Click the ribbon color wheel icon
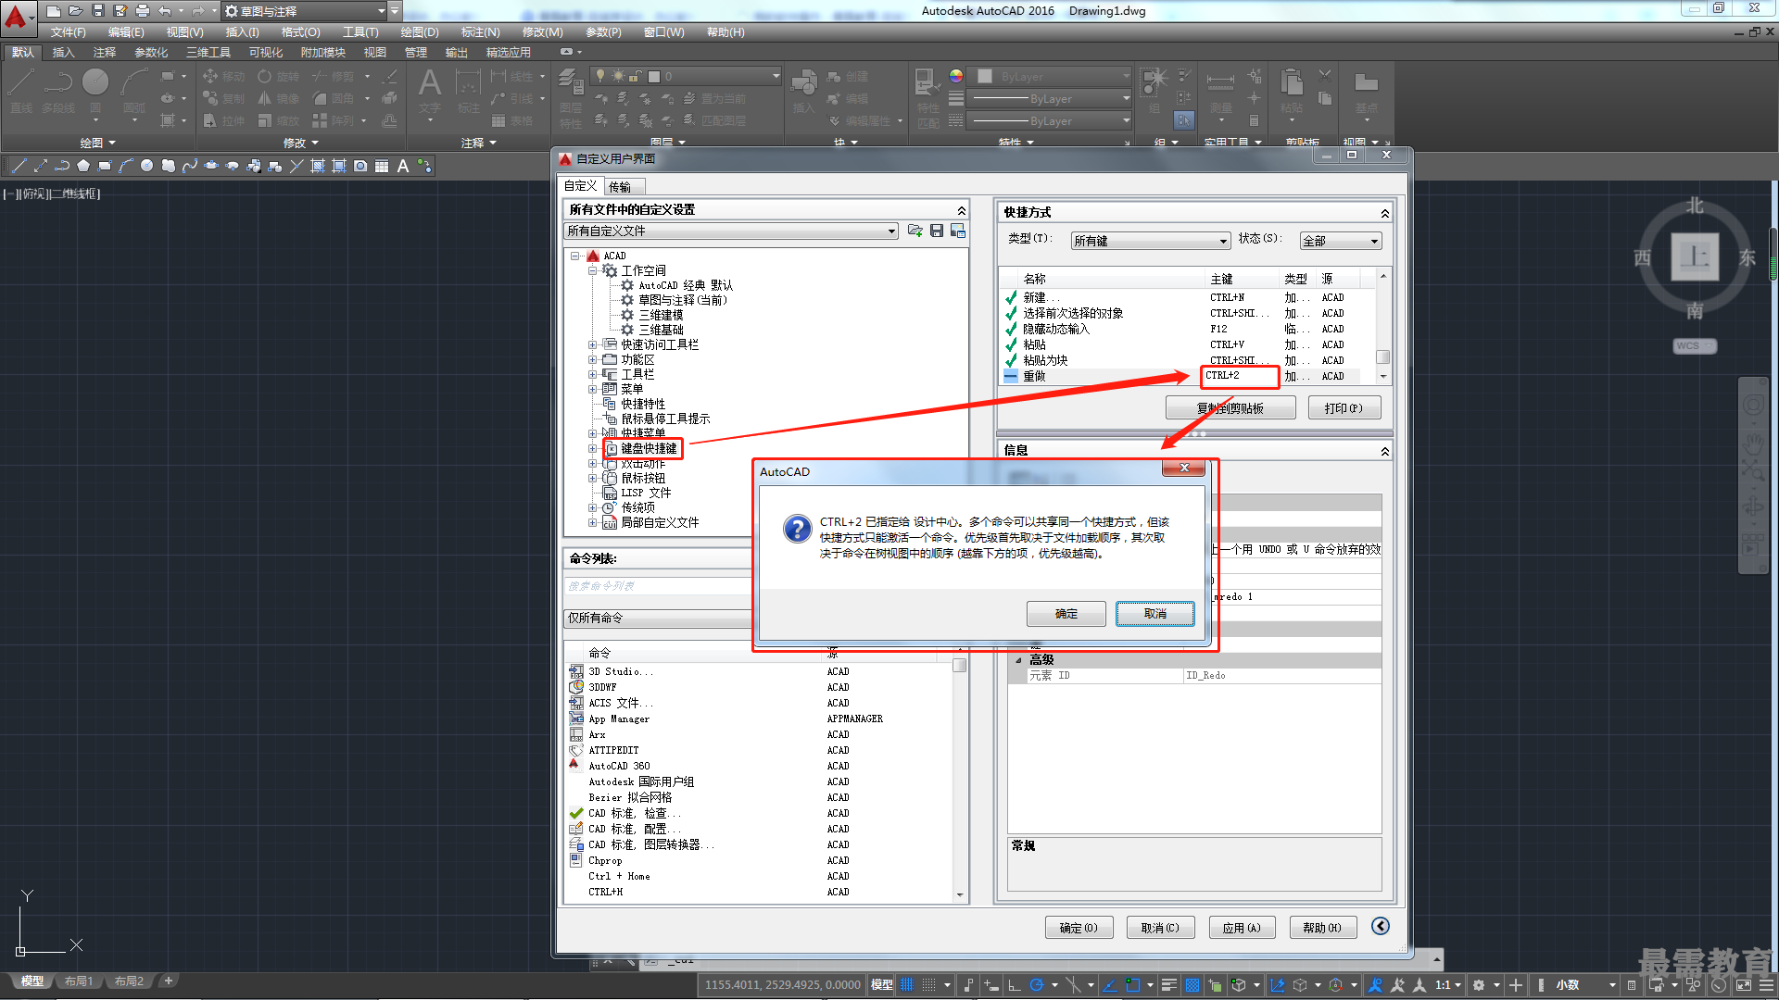The height and width of the screenshot is (1000, 1779). coord(956,77)
